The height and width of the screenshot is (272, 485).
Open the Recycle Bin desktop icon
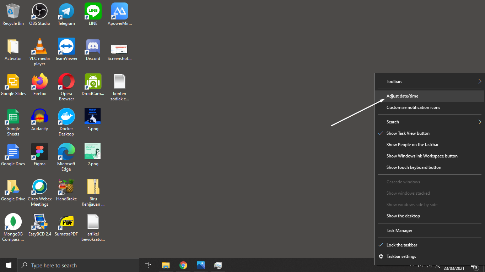tap(13, 11)
